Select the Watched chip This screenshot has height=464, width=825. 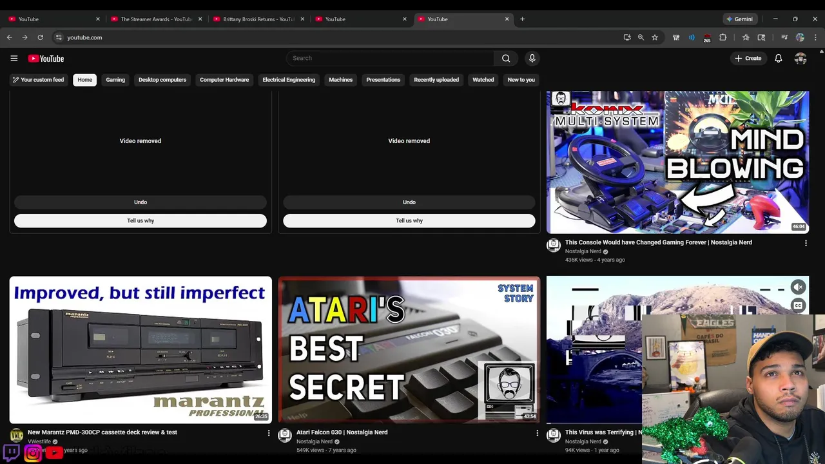point(483,80)
